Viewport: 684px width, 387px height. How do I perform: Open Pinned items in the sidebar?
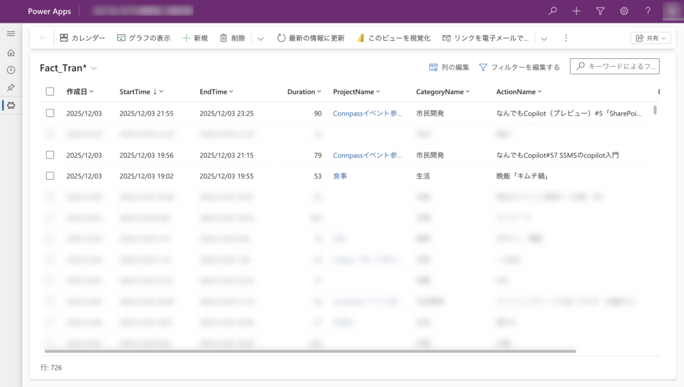click(11, 88)
